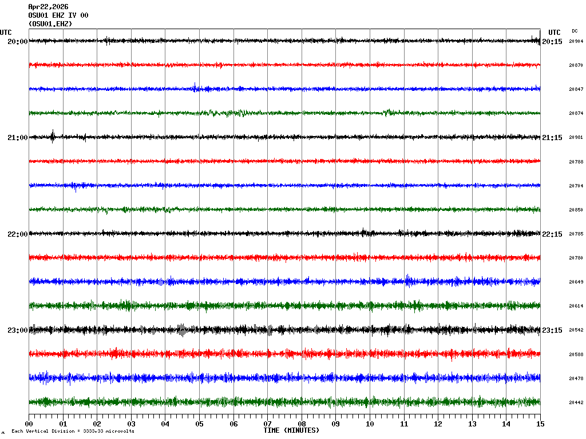Click the 22:15 end time label

tap(552, 234)
